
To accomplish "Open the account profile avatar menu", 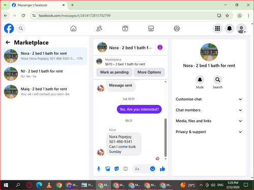I will pos(241,28).
